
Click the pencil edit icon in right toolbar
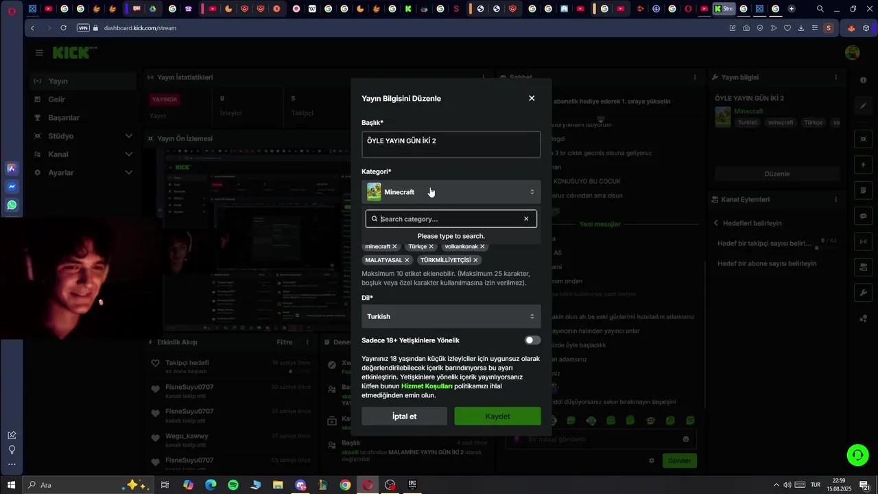863,106
